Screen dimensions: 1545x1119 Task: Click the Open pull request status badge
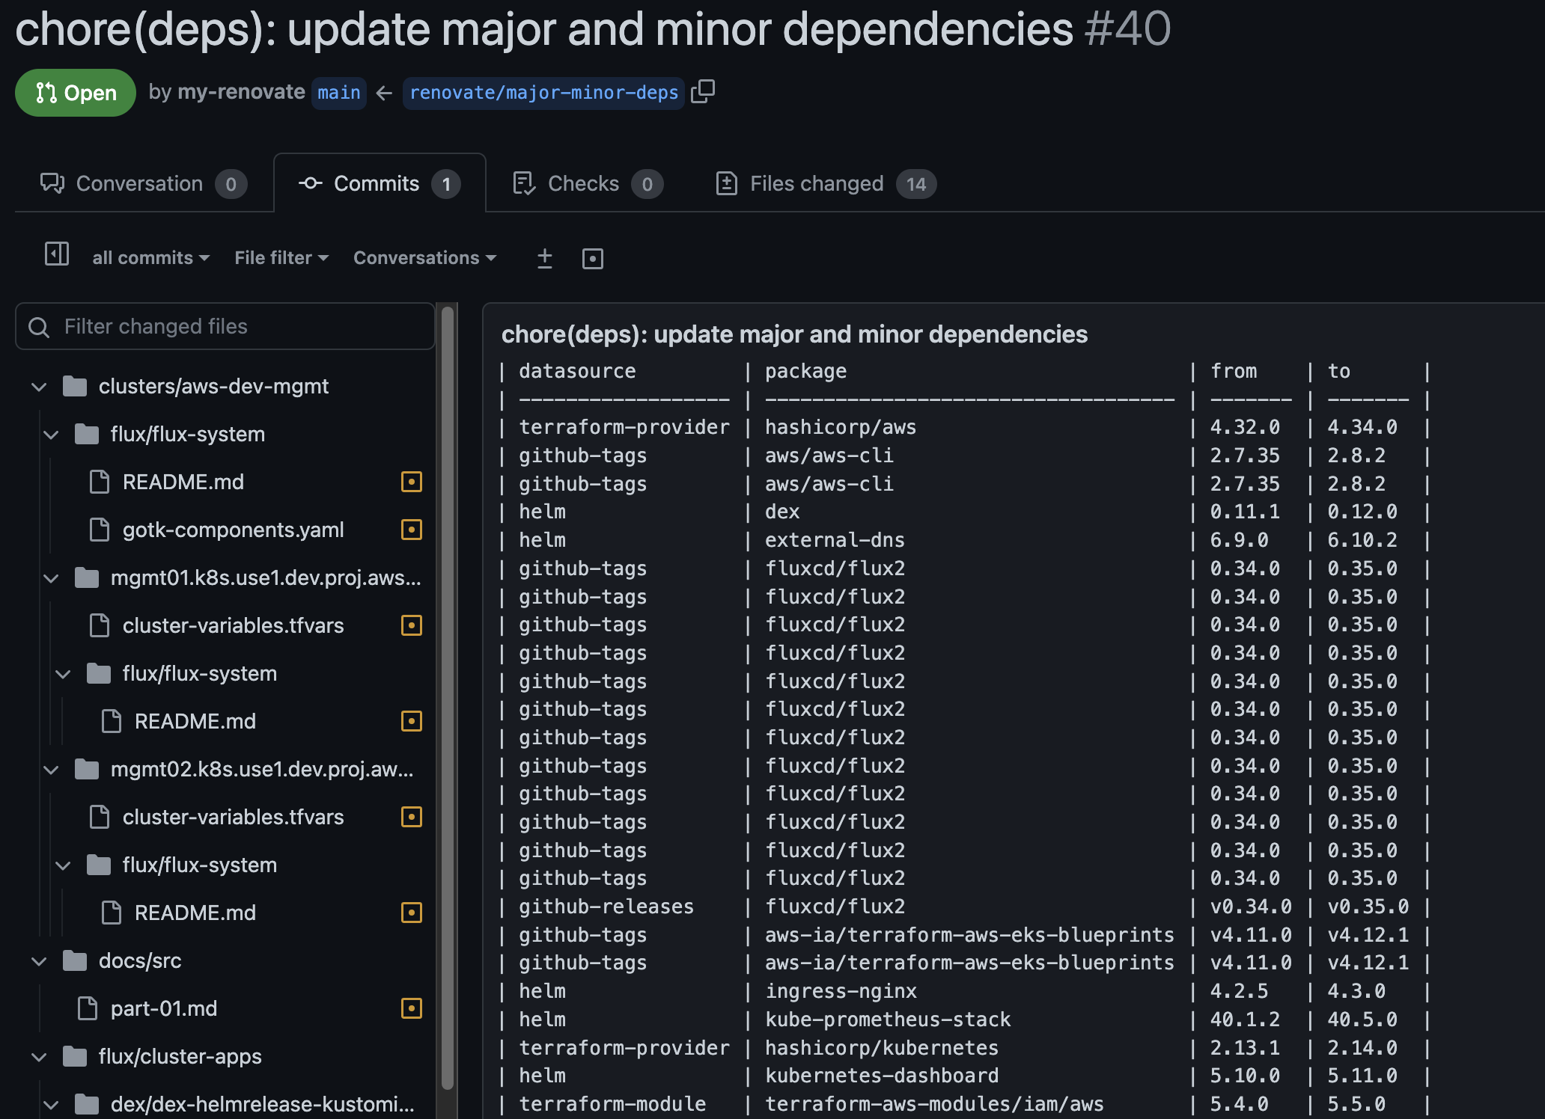[x=75, y=92]
